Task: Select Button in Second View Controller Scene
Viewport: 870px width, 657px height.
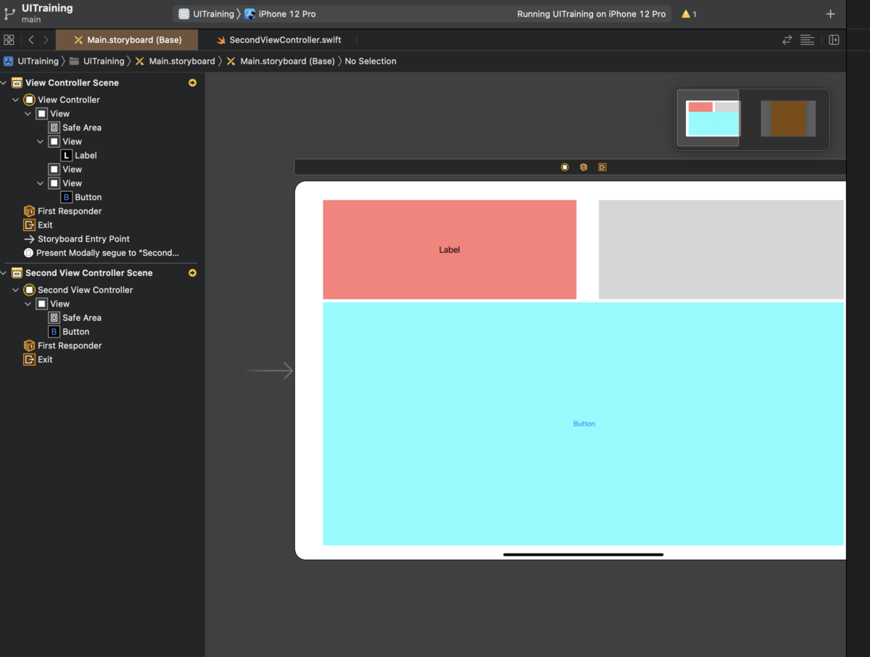Action: point(69,332)
